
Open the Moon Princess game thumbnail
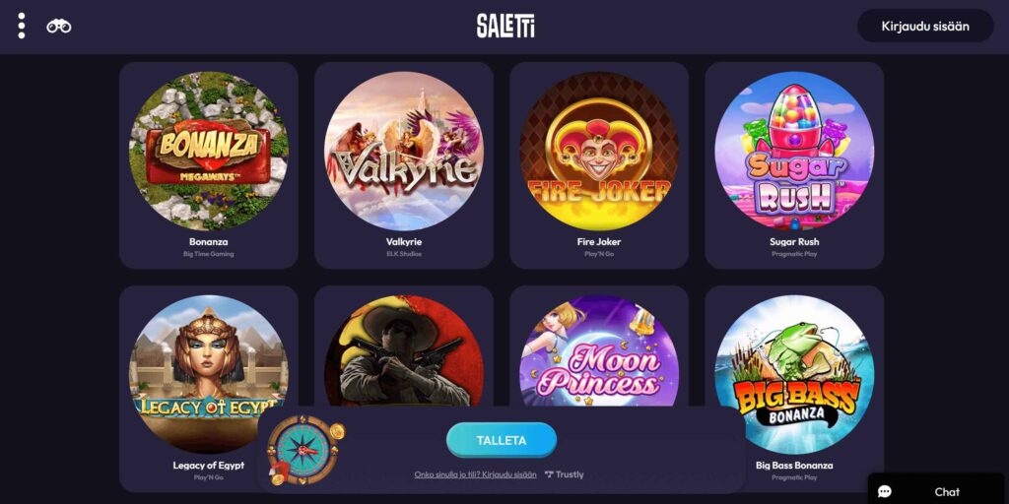tap(599, 351)
